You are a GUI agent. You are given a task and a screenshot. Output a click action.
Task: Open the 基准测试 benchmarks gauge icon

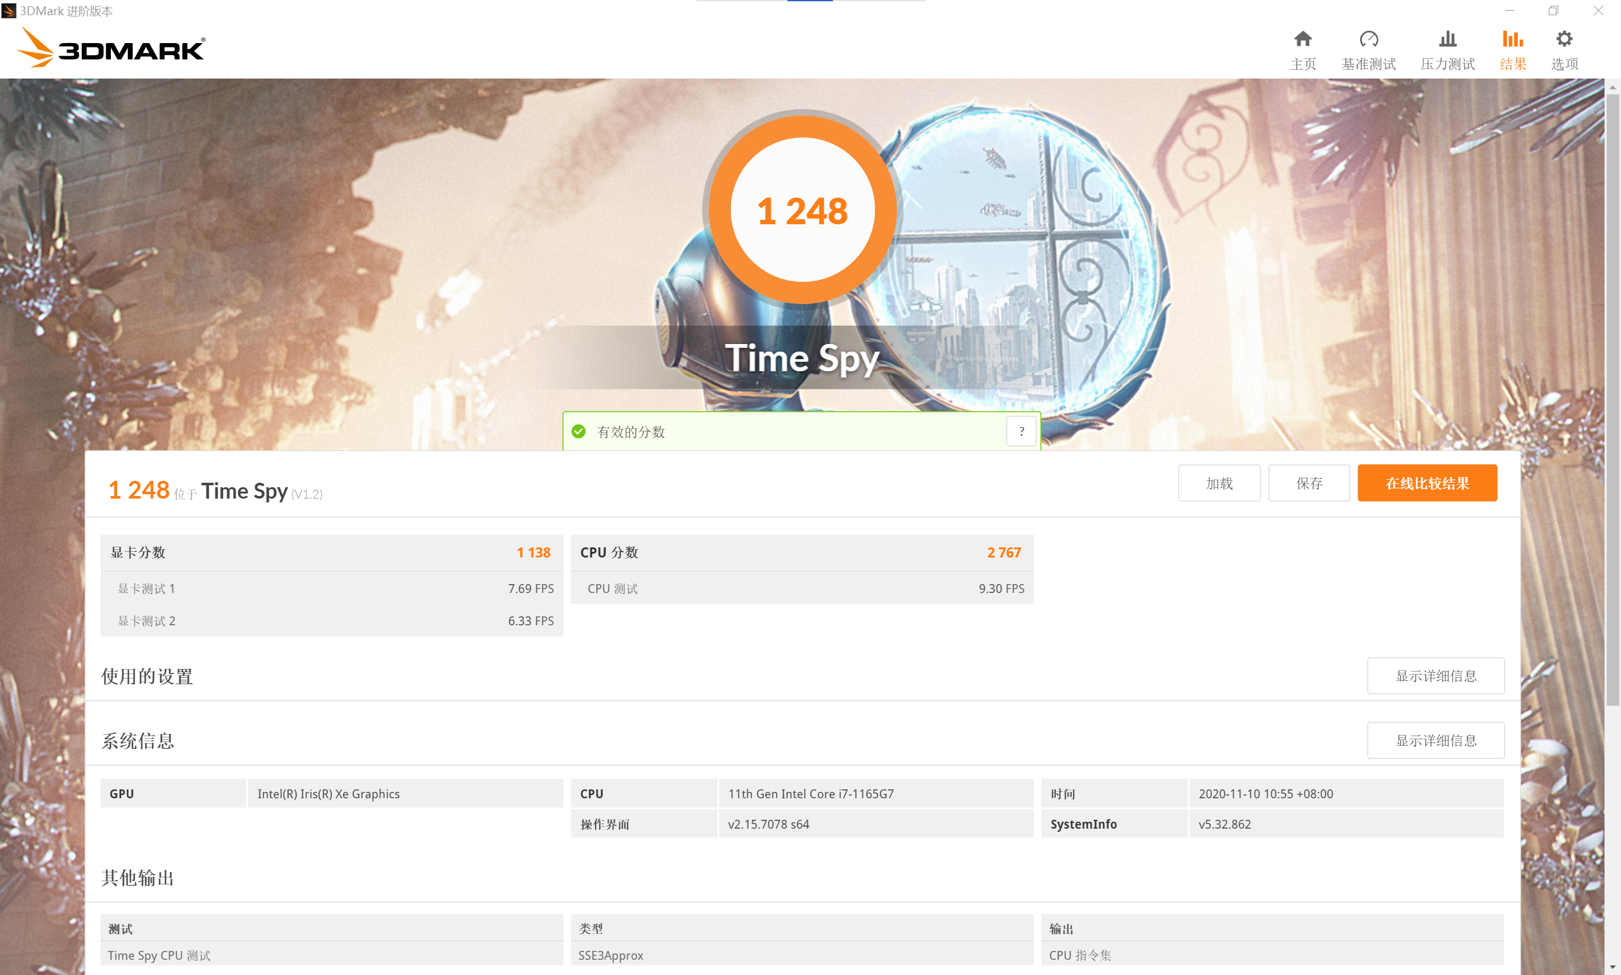point(1368,39)
